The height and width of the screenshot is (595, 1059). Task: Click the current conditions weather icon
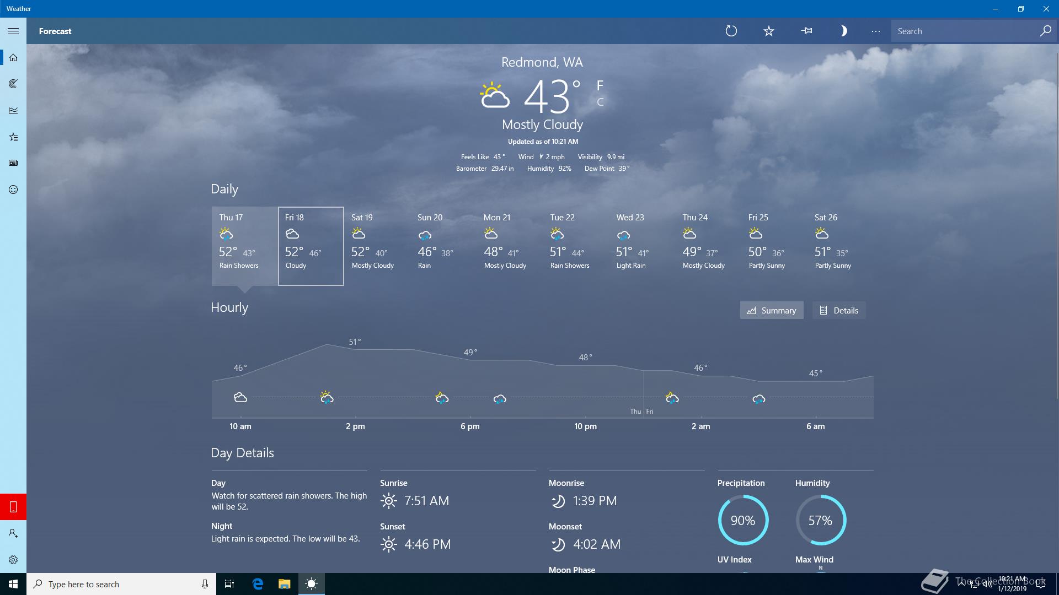pyautogui.click(x=494, y=96)
